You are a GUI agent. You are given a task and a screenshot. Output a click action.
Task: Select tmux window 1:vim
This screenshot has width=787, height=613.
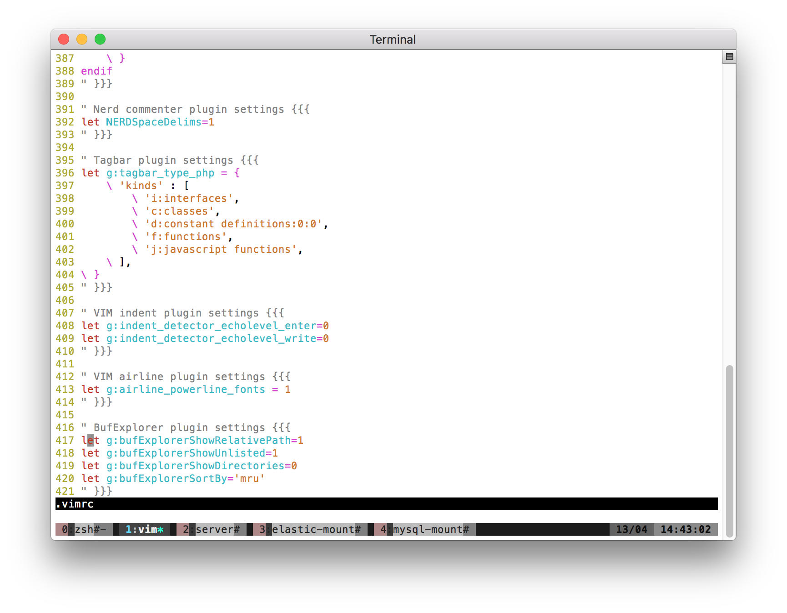(x=145, y=529)
